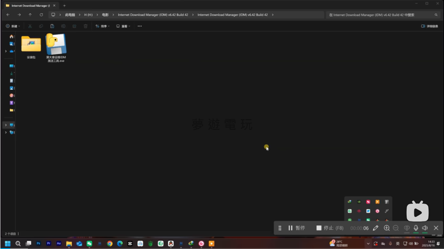
Task: Click the share icon in toolbar
Action: [74, 26]
